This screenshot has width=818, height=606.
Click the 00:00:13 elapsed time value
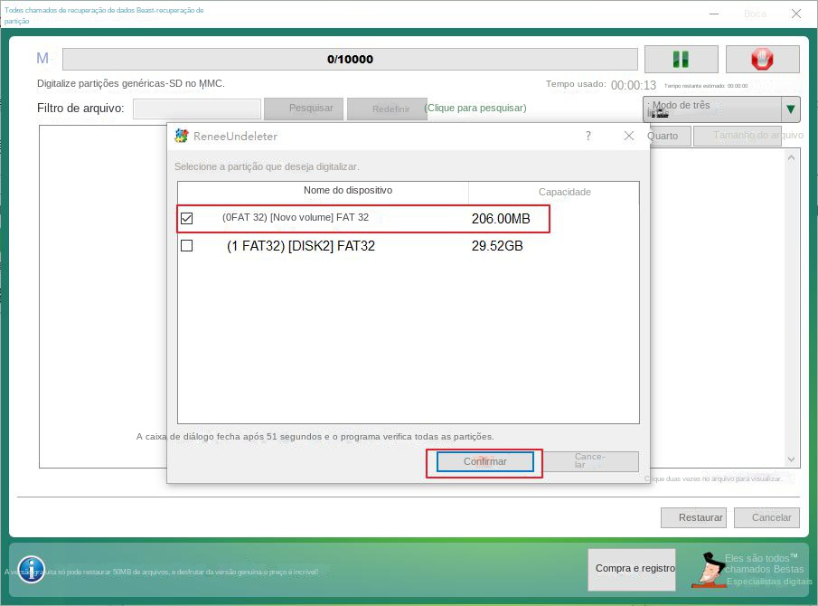coord(634,85)
